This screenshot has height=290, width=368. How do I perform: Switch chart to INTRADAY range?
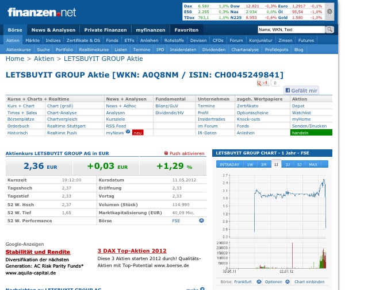point(230,164)
